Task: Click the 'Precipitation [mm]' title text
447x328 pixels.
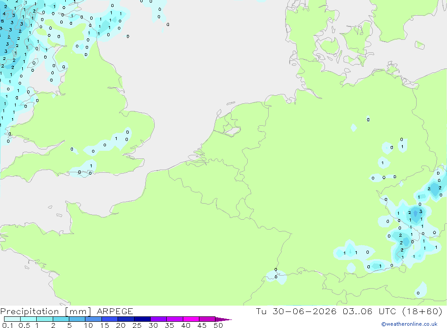Action: (46, 311)
